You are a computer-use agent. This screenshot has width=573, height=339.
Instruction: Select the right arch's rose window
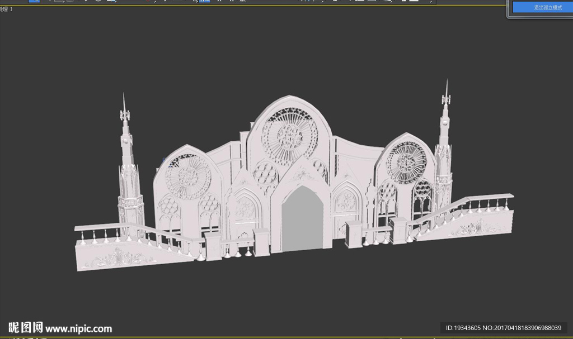click(x=406, y=163)
